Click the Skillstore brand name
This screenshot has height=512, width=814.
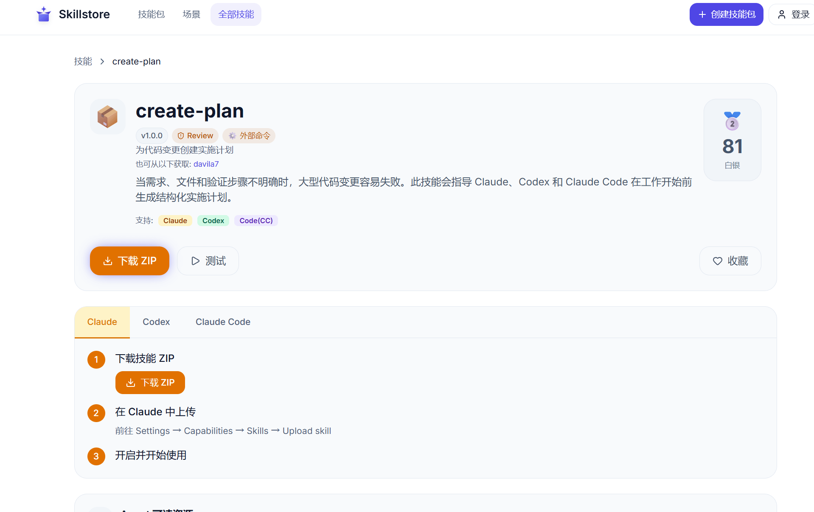(84, 14)
